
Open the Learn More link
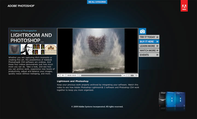149,46
